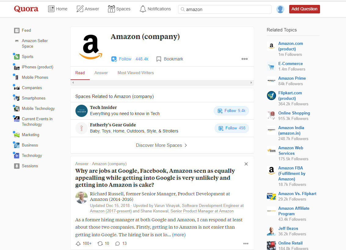
Task: Open the Flipkart.com topic icon
Action: point(271,96)
